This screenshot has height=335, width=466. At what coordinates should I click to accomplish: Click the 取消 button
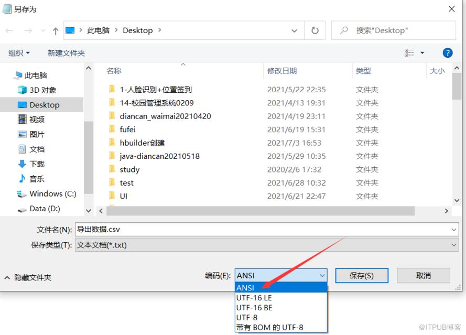423,276
